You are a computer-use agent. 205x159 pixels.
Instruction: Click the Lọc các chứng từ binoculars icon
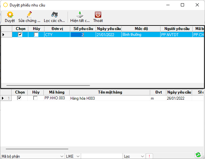tap(54, 15)
